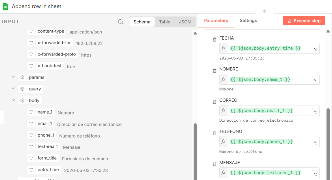Switch input view to Table
The image size is (332, 180).
(x=164, y=22)
